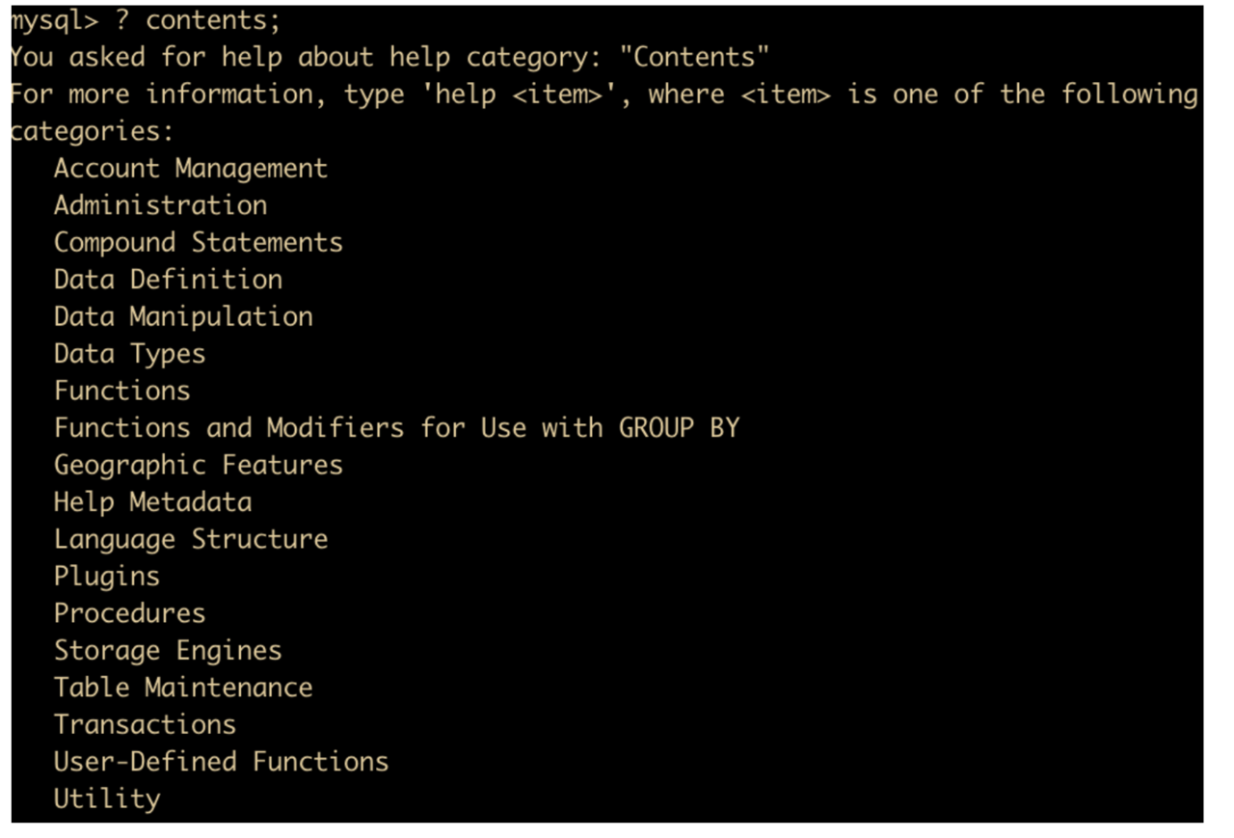This screenshot has height=838, width=1234.
Task: Click 'User-Defined Functions' entry
Action: (222, 762)
